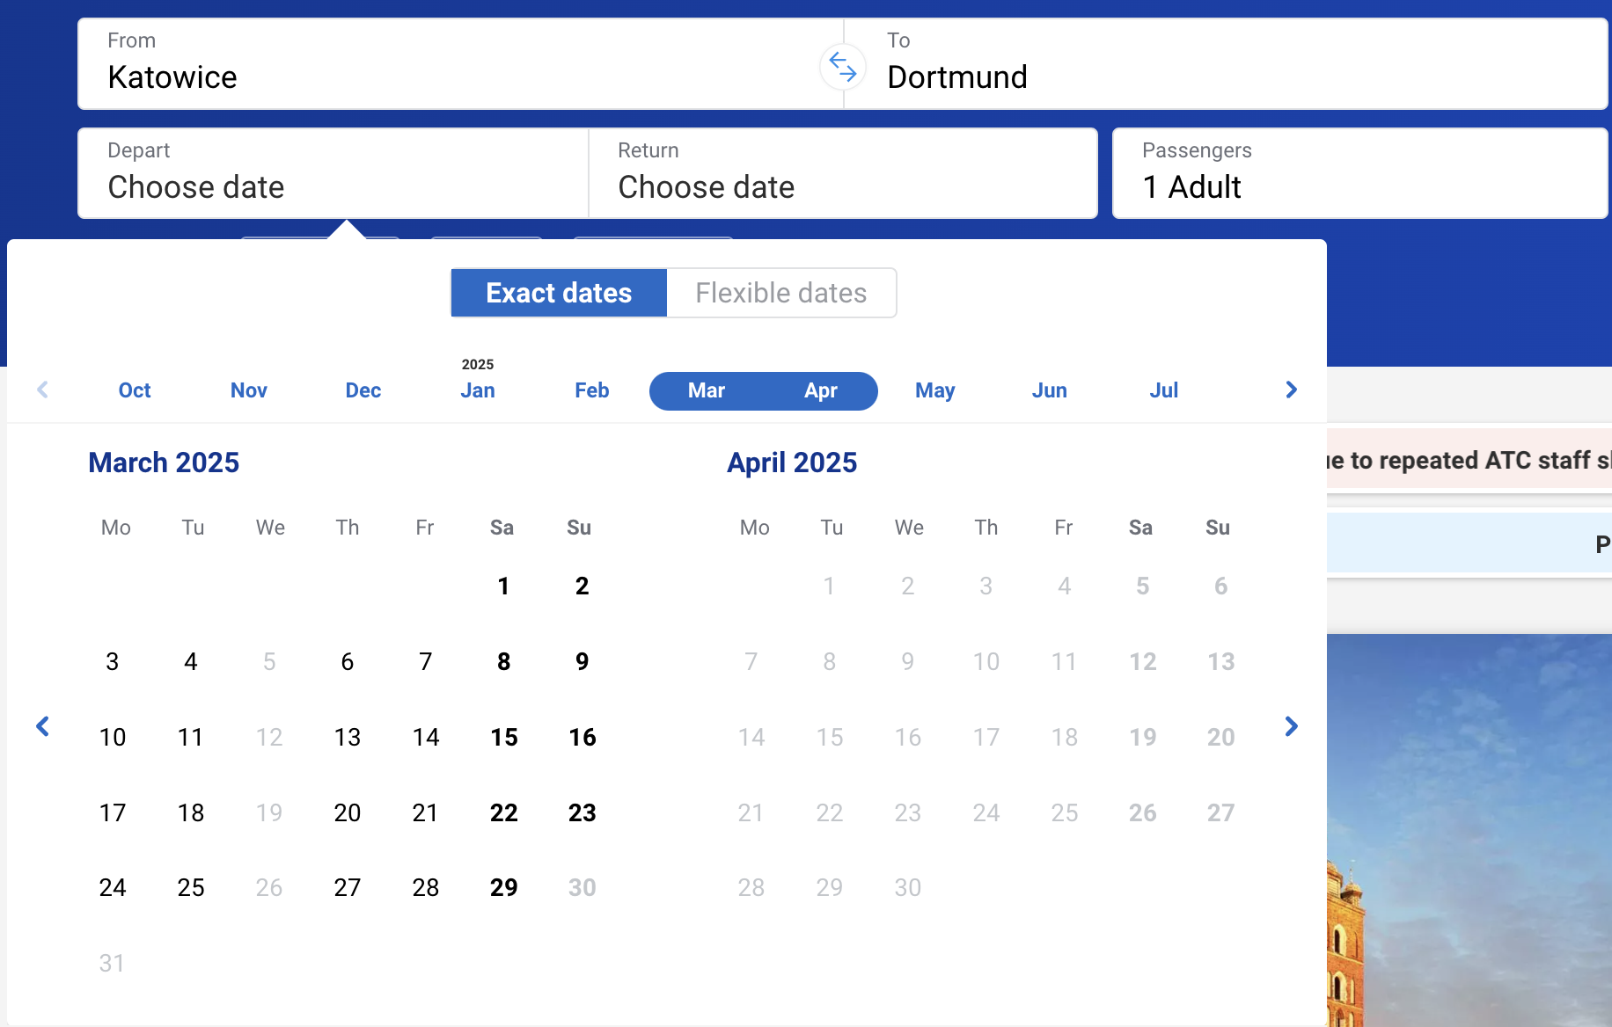Select Exact dates mode

tap(559, 293)
